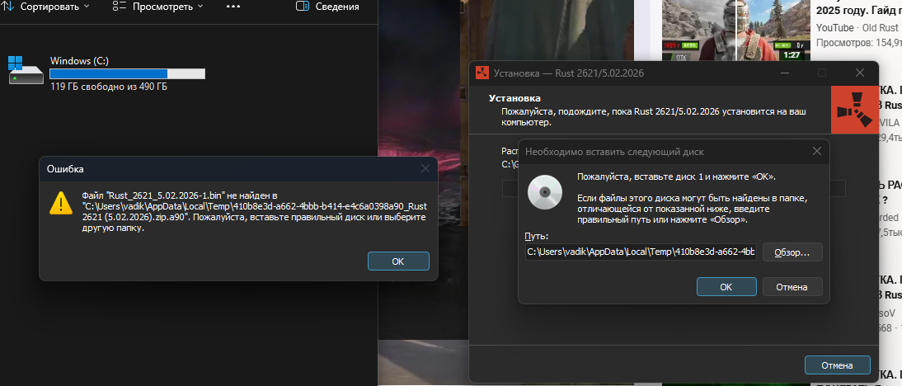This screenshot has height=386, width=902.
Task: Click the Windows (C:) disk usage bar
Action: pos(127,73)
